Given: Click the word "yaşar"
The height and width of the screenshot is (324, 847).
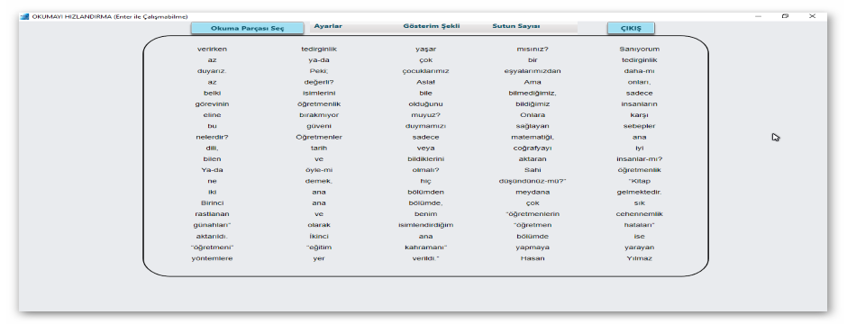Looking at the screenshot, I should (x=425, y=49).
